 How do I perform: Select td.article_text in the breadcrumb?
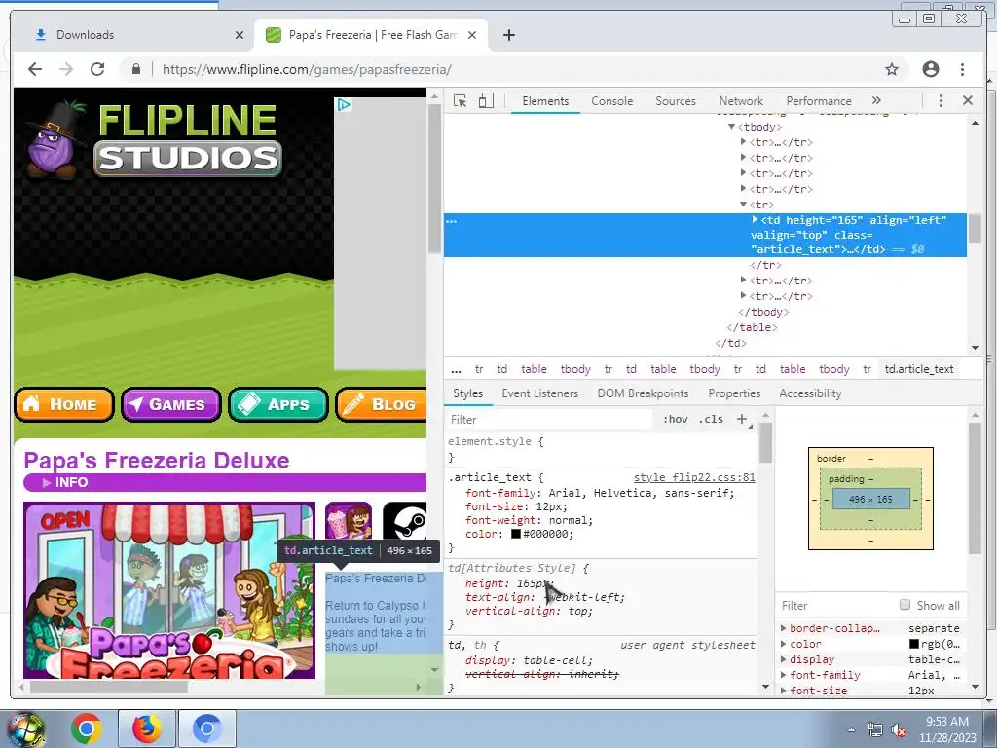point(919,369)
